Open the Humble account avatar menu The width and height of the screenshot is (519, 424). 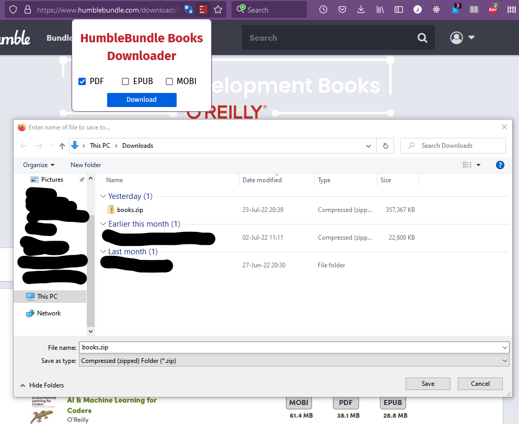[x=456, y=38]
